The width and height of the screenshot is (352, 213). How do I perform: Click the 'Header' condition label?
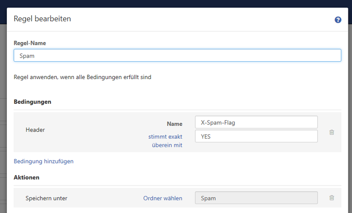pos(35,130)
